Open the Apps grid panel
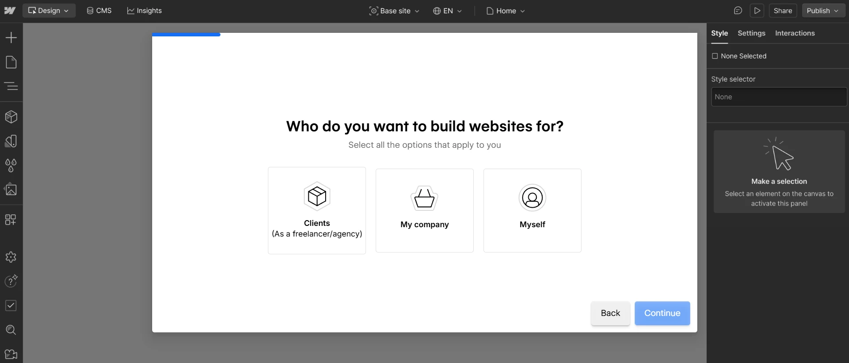The image size is (849, 363). (x=11, y=220)
